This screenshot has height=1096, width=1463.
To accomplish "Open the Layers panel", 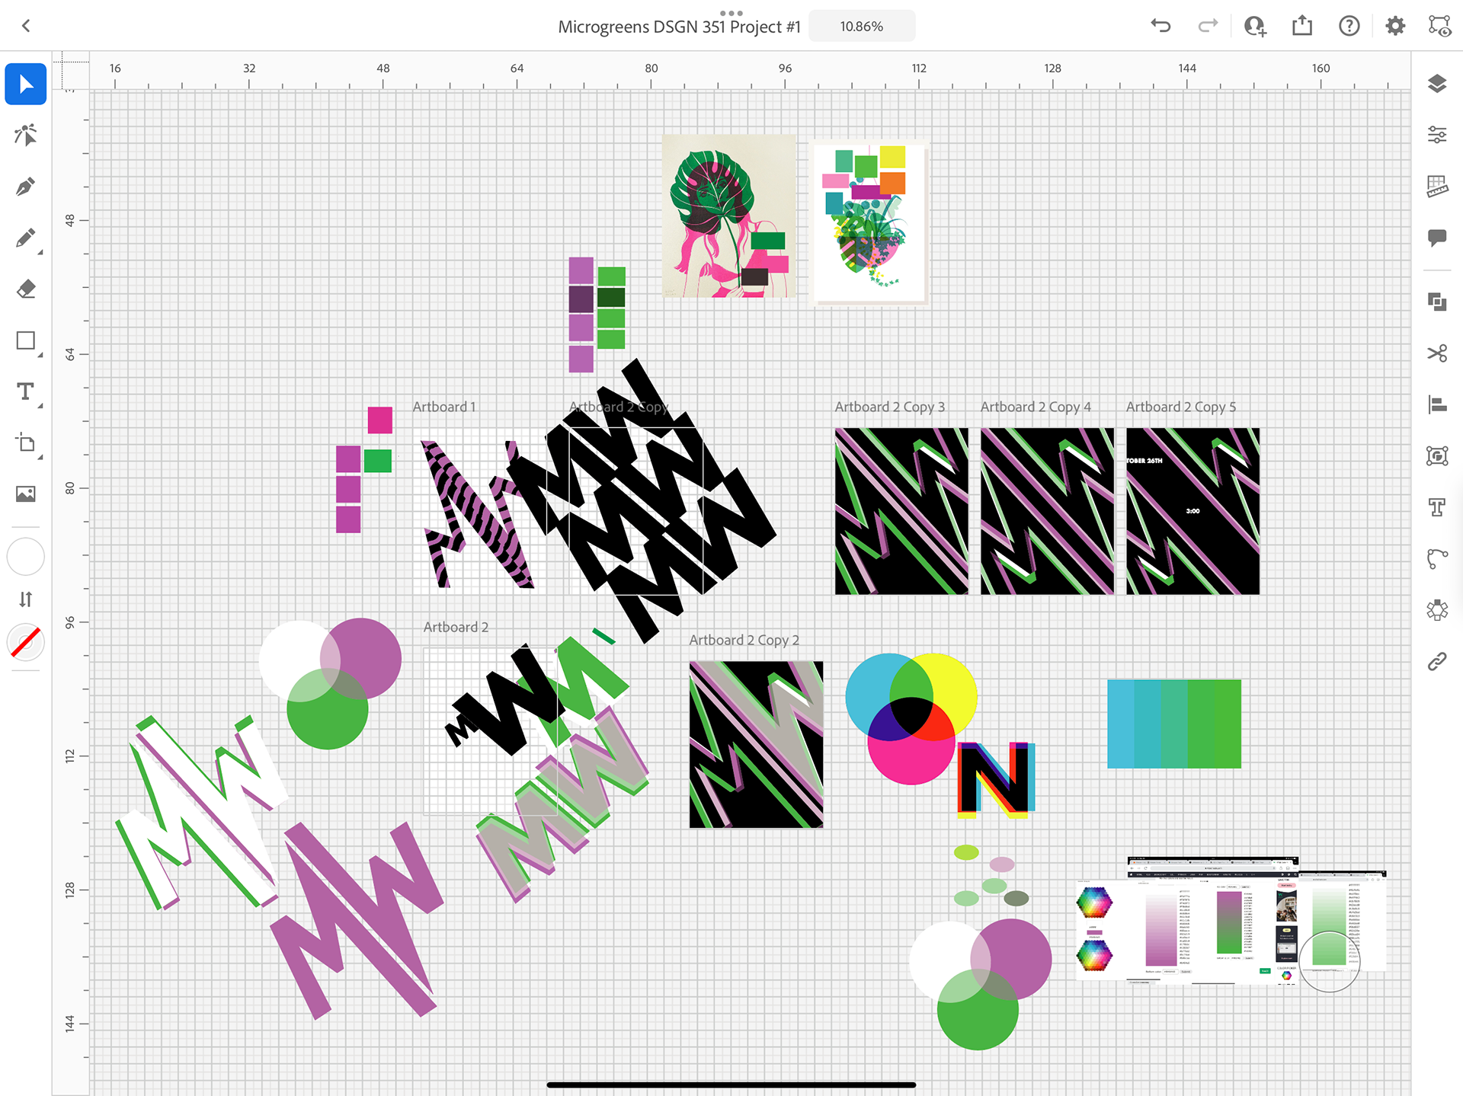I will [x=1436, y=84].
